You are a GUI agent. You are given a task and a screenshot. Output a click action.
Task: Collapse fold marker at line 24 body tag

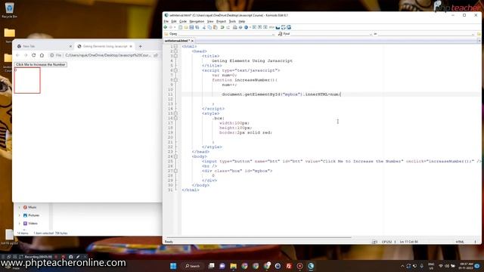point(175,156)
